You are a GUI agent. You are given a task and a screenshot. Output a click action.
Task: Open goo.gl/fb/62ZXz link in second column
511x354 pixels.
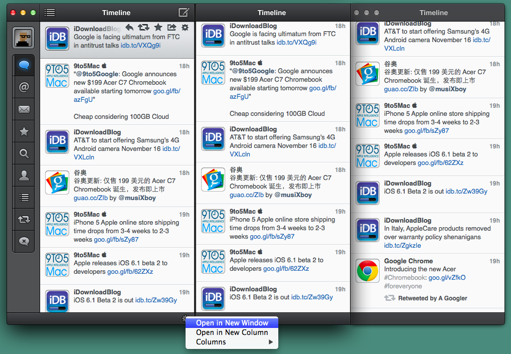286,269
